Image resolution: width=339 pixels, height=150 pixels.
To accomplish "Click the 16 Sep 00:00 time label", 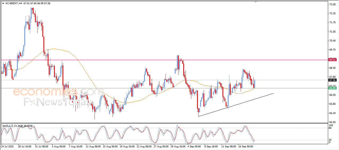I will click(246, 146).
